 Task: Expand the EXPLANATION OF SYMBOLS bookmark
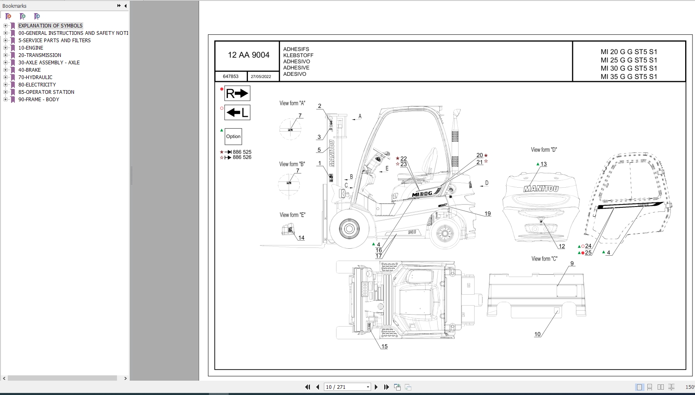click(6, 25)
